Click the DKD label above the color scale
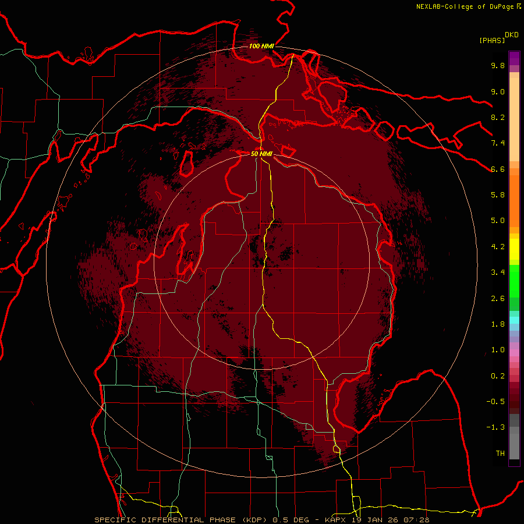This screenshot has width=524, height=524. (x=512, y=35)
